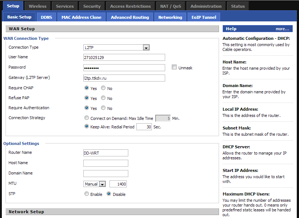Open the MTU mode dropdown

102,184
